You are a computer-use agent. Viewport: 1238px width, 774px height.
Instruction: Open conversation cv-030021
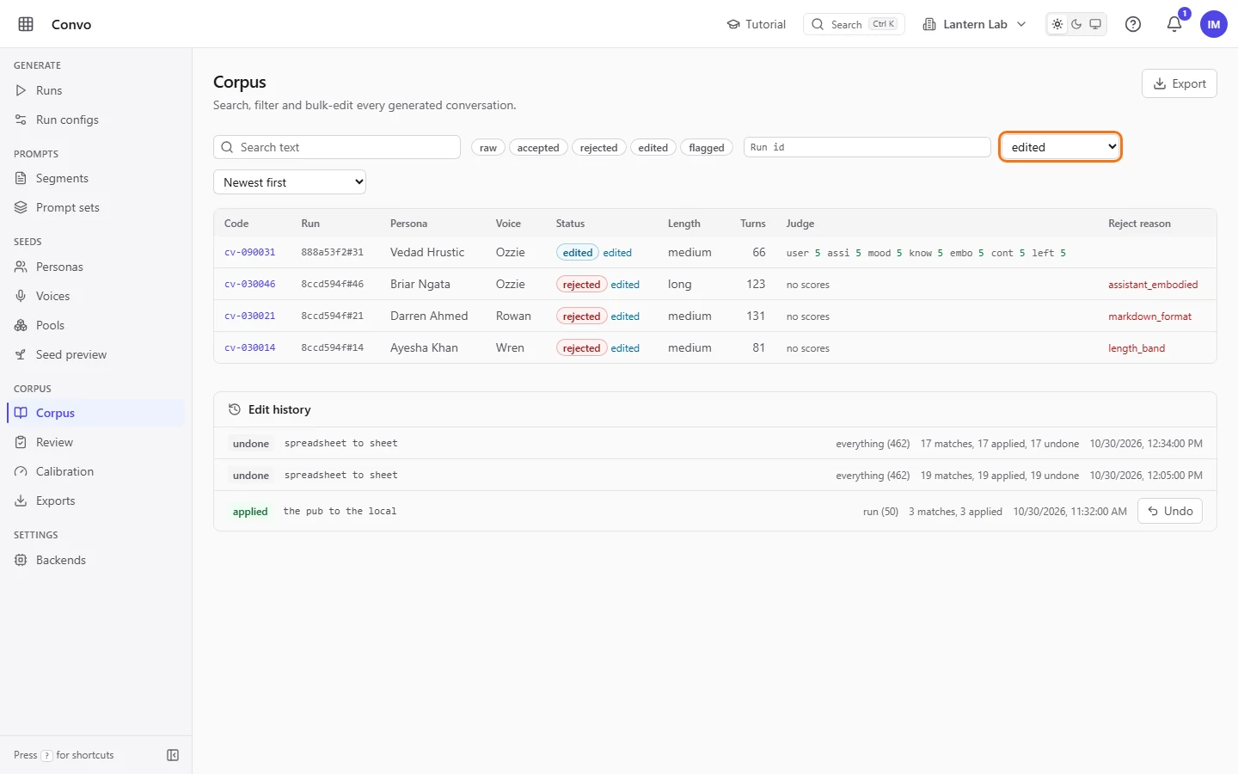coord(250,316)
